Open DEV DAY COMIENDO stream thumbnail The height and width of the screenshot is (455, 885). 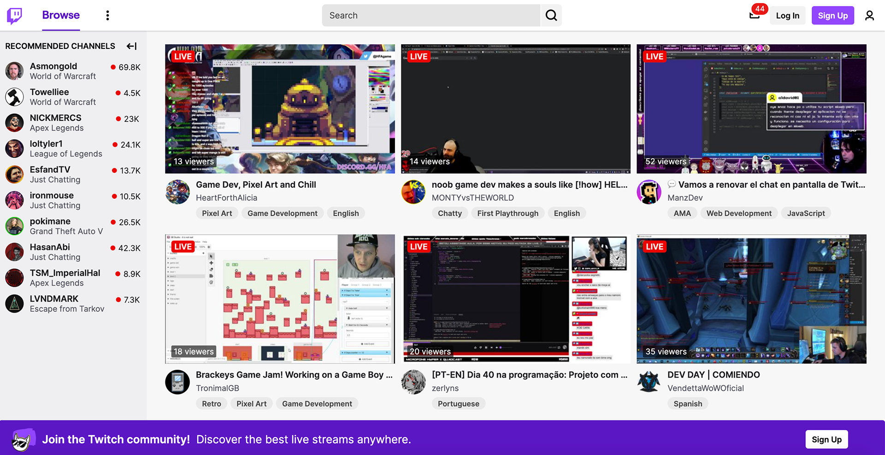coord(751,299)
